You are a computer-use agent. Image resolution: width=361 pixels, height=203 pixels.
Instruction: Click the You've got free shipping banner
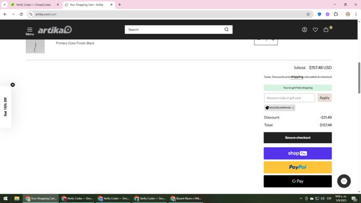(x=298, y=88)
